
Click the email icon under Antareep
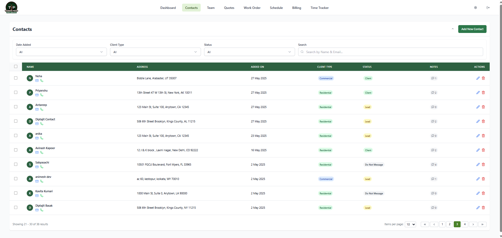(x=37, y=109)
